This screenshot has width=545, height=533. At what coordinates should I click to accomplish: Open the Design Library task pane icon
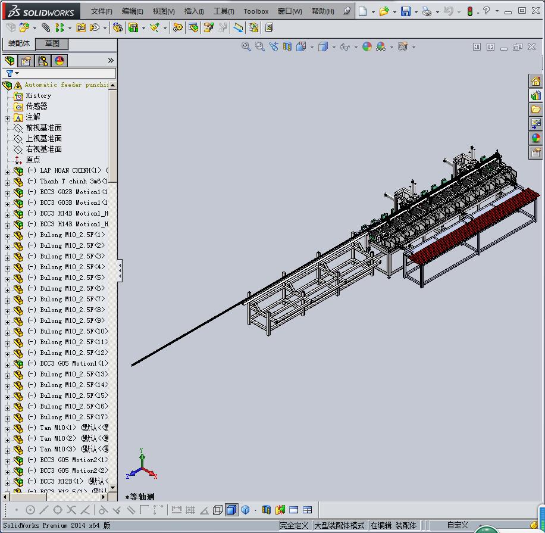point(535,95)
